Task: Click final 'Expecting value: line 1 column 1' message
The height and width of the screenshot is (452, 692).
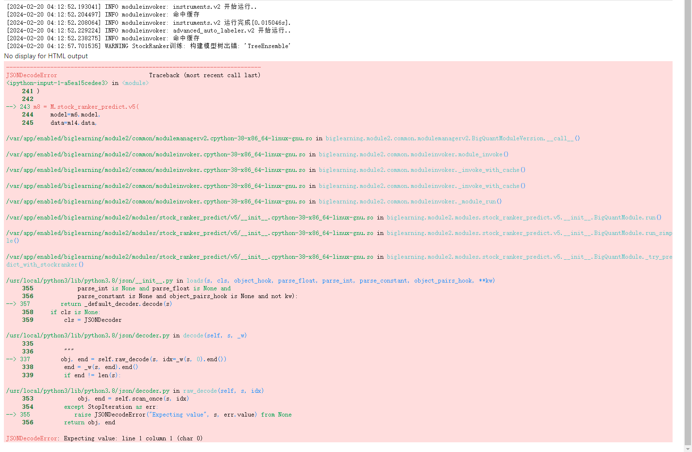Action: click(133, 438)
